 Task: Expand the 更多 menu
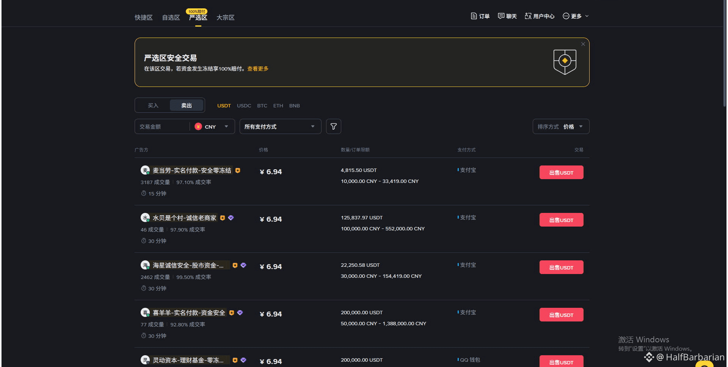pos(576,16)
